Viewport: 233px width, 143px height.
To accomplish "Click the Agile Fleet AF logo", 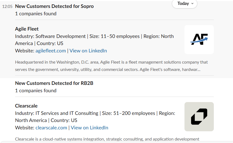I will 199,40.
